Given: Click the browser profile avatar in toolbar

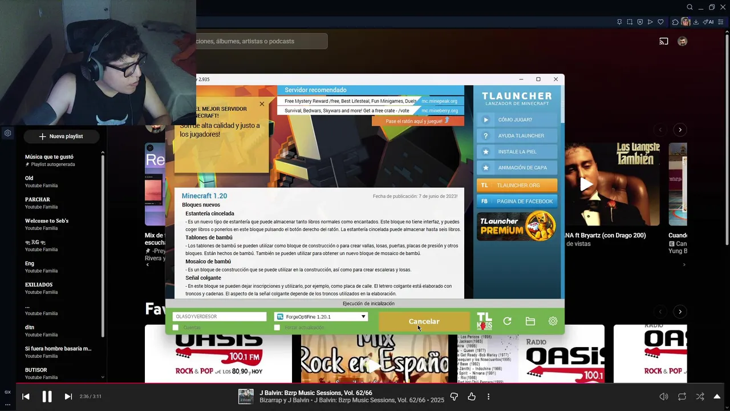Looking at the screenshot, I should 686,22.
